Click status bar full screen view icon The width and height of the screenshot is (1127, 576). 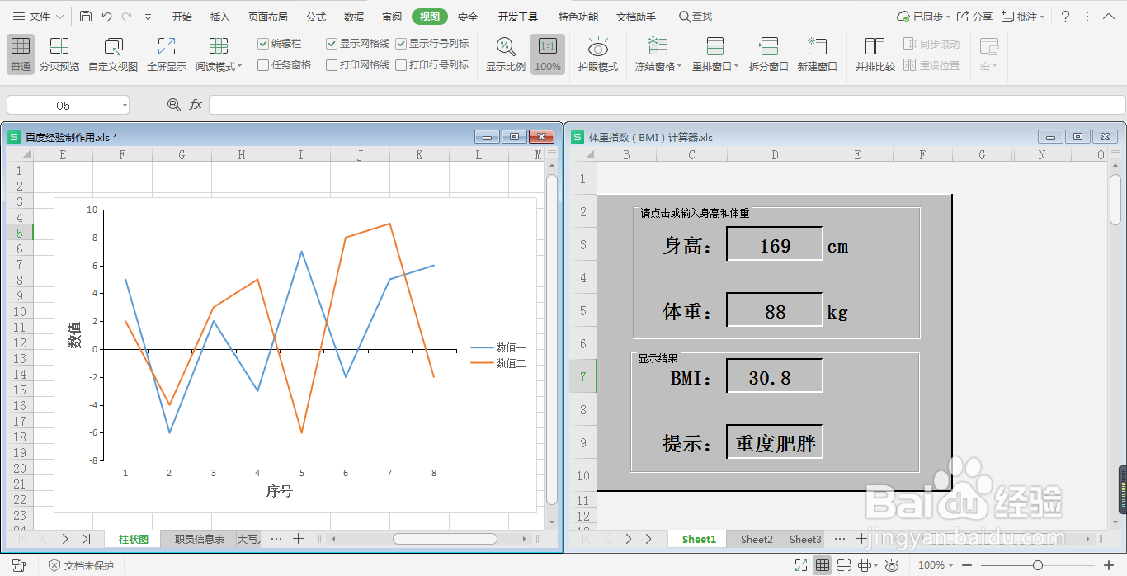point(801,565)
